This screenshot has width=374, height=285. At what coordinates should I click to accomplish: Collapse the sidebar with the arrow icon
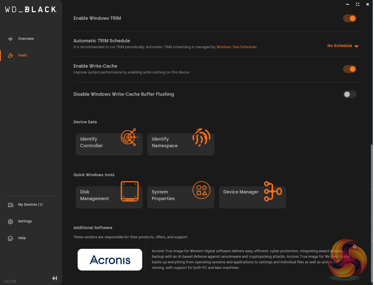coord(55,278)
